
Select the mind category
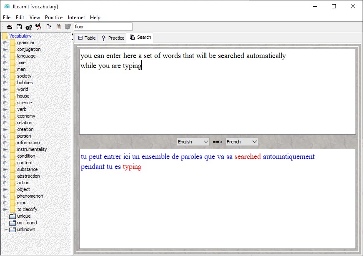pyautogui.click(x=22, y=203)
